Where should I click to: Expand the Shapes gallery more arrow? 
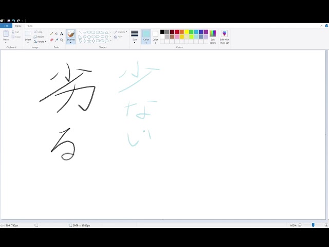pyautogui.click(x=111, y=41)
